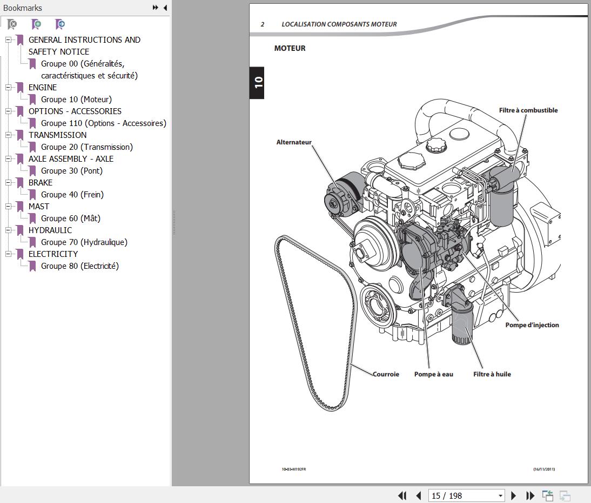The image size is (591, 503).
Task: Click the panel splitter handle beside Bookmarks
Action: (x=173, y=222)
